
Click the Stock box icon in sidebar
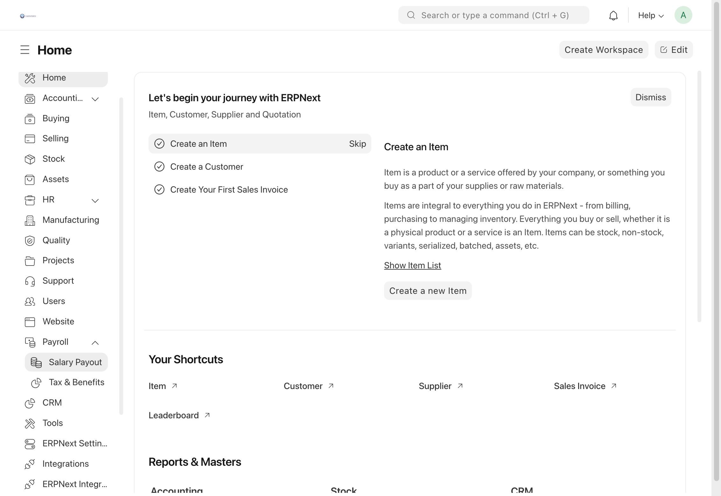coord(30,159)
